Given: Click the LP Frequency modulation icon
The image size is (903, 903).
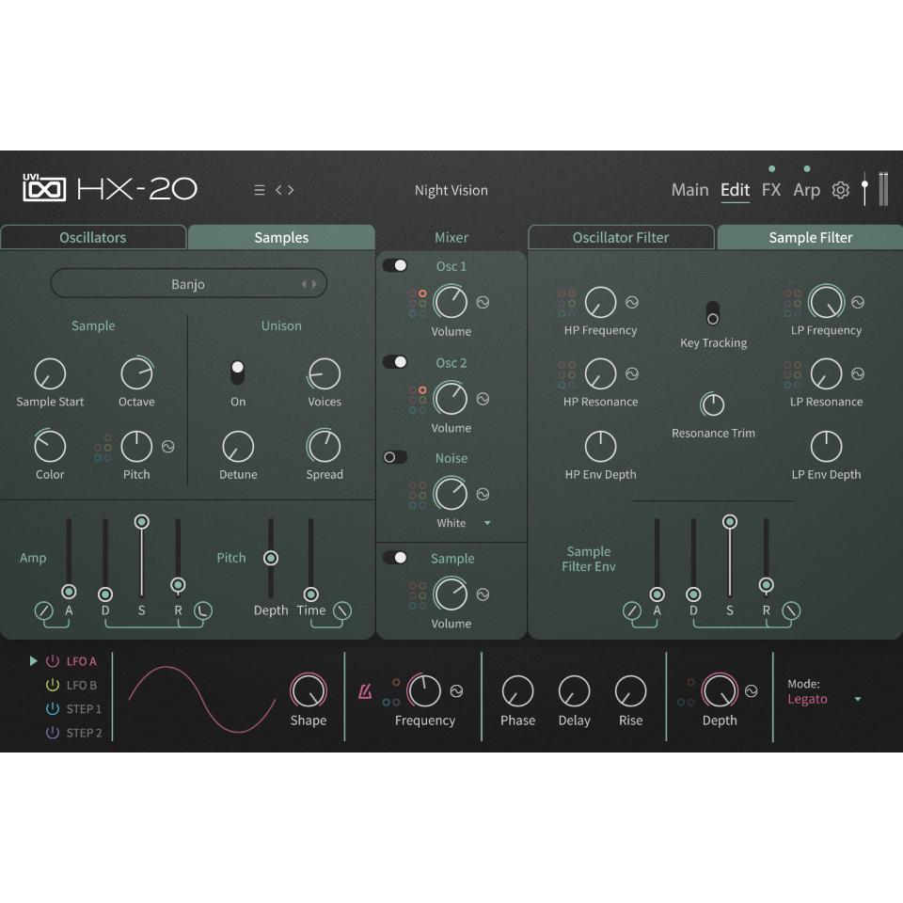Looking at the screenshot, I should 858,302.
